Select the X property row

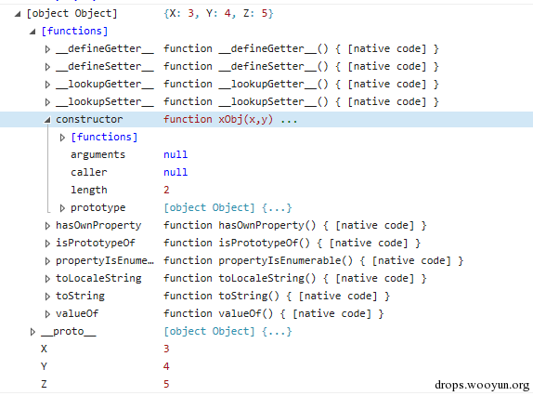266,349
